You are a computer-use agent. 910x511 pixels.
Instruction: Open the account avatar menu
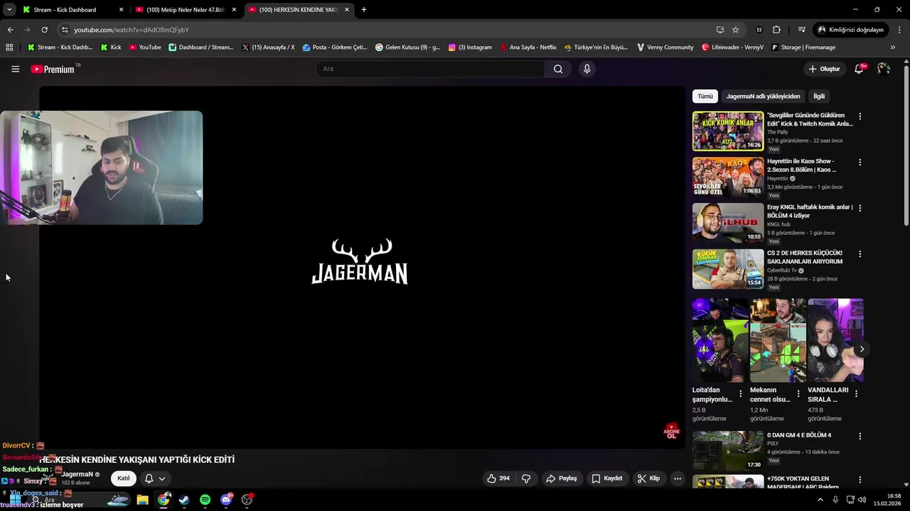[x=884, y=69]
